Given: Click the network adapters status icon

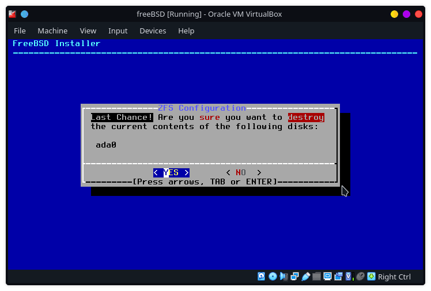Looking at the screenshot, I should pyautogui.click(x=294, y=277).
